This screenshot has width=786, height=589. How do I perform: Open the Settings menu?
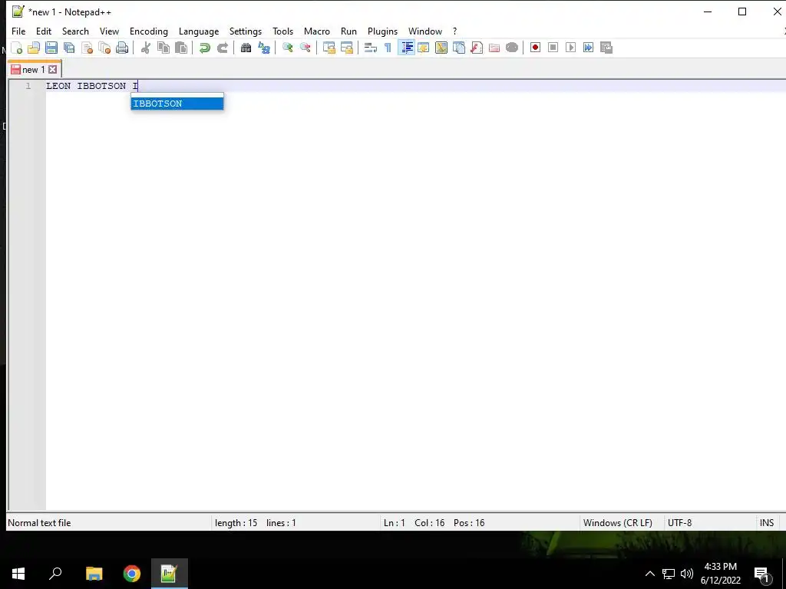[x=246, y=31]
